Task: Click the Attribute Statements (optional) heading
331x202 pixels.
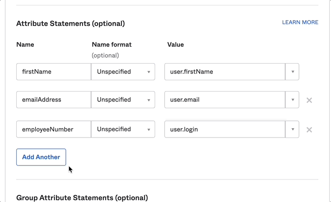Action: coord(70,23)
